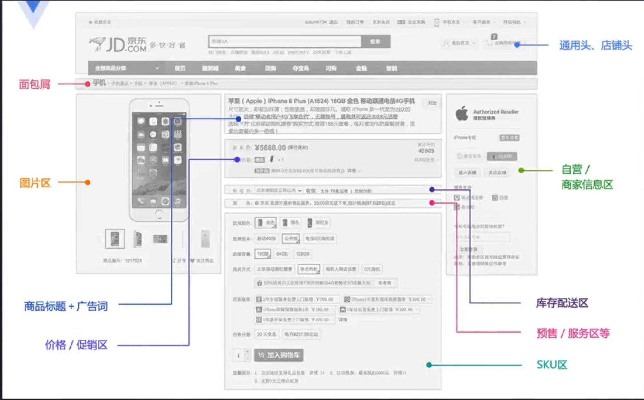This screenshot has height=400, width=644.
Task: Select the 北京移动购机缴费 purchase method
Action: click(x=275, y=269)
